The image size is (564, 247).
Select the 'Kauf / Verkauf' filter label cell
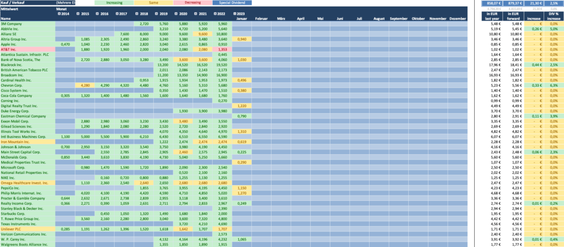pos(28,3)
